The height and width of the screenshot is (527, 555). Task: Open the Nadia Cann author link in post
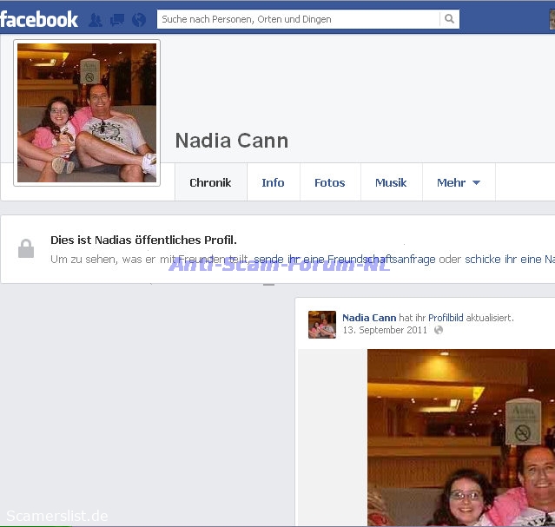(x=369, y=318)
